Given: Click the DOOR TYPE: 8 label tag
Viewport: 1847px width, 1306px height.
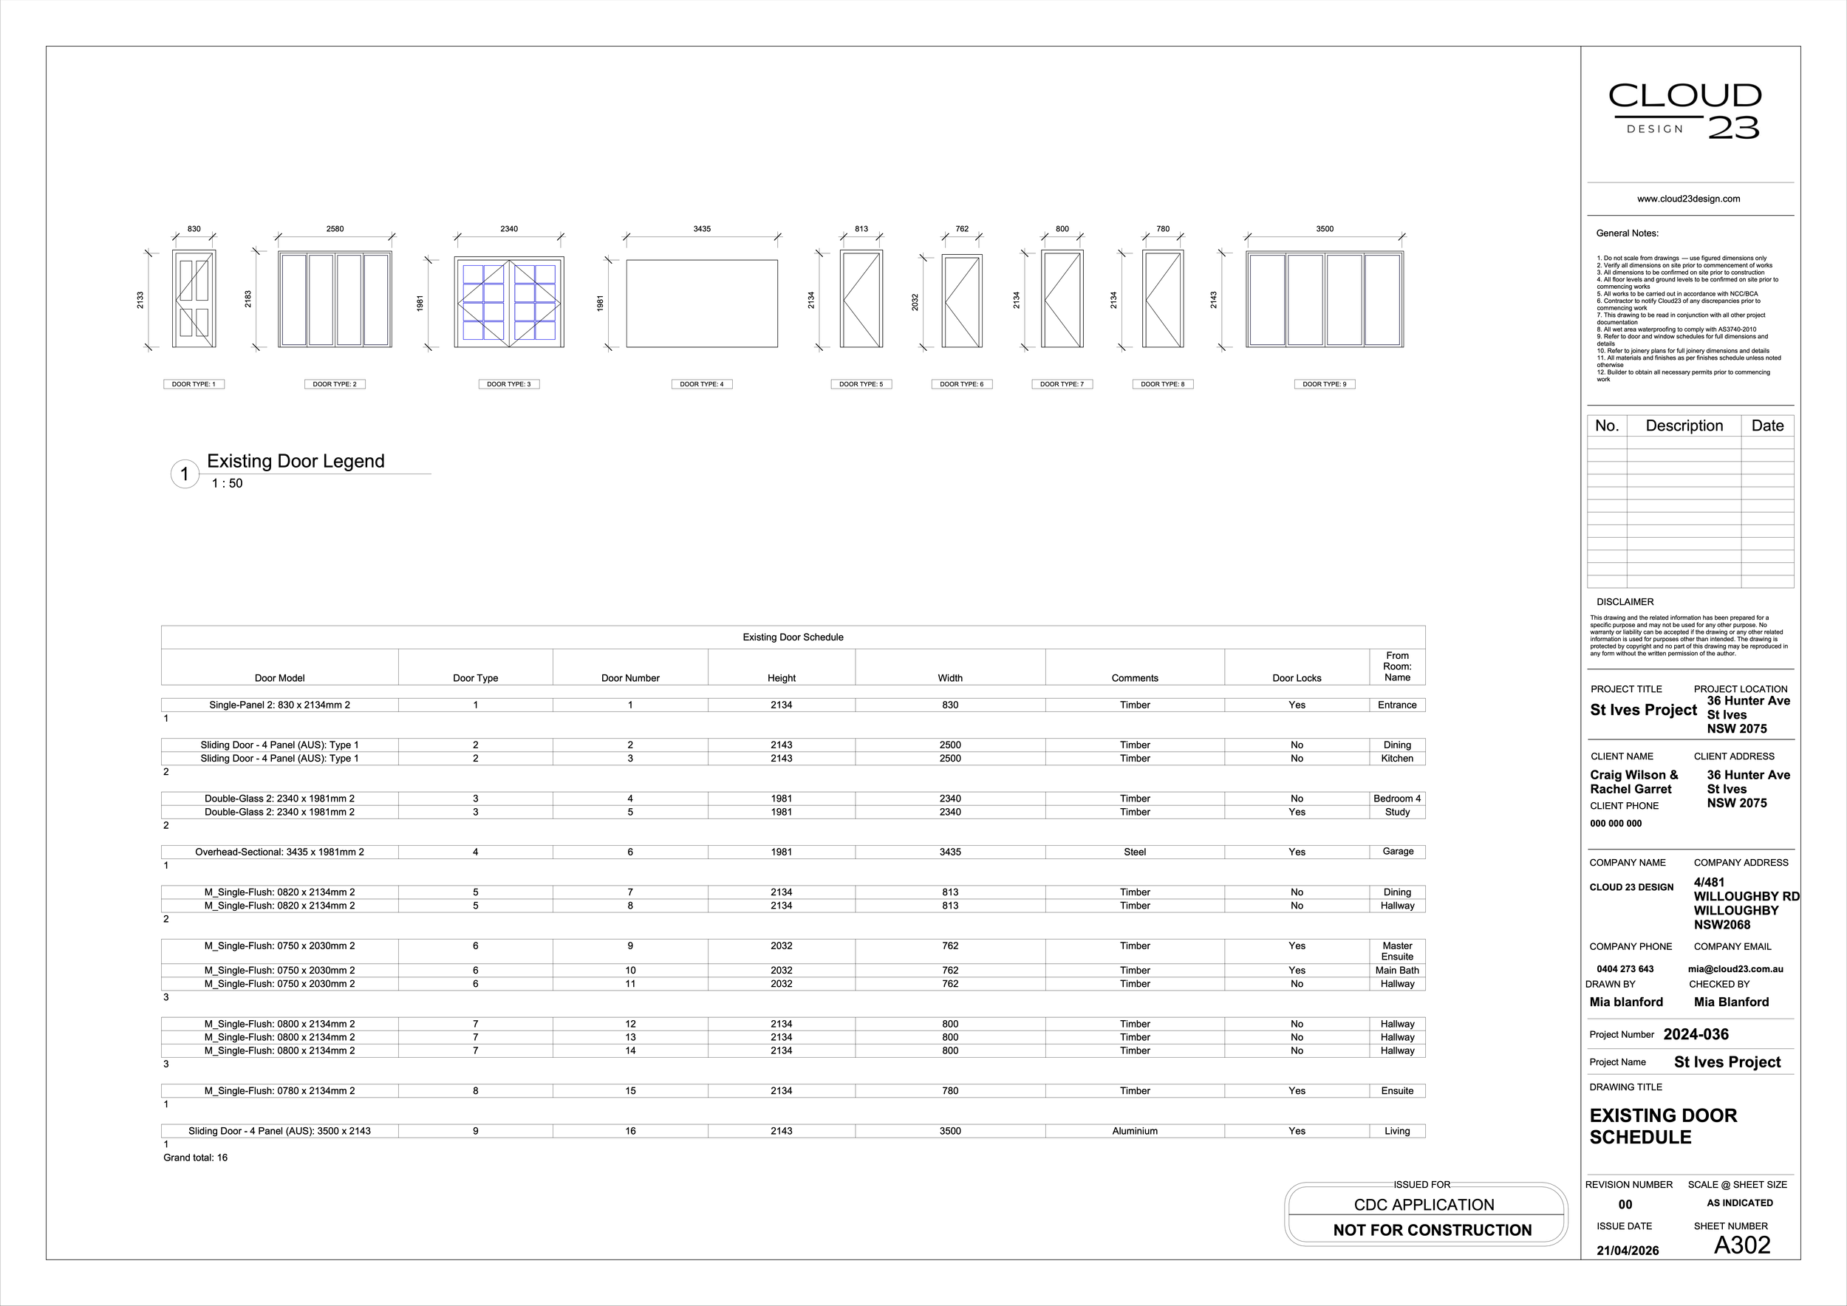Looking at the screenshot, I should 1162,384.
